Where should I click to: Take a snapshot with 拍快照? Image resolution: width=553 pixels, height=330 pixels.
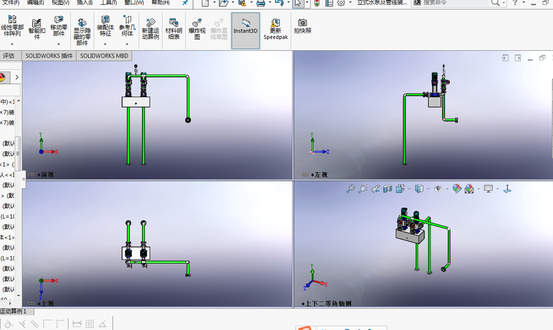[x=302, y=27]
